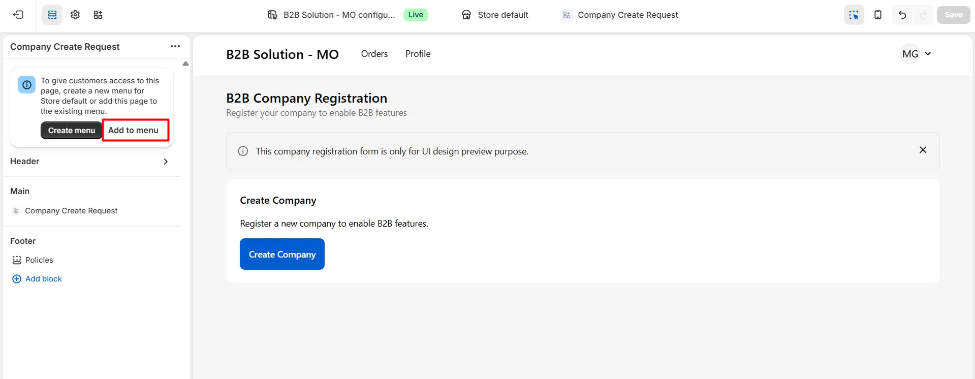This screenshot has height=379, width=975.
Task: Click the Store default storefront icon
Action: pyautogui.click(x=466, y=15)
